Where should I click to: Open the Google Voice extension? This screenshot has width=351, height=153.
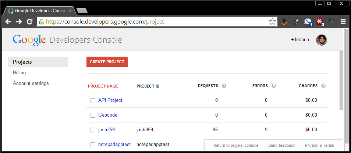coord(308,22)
